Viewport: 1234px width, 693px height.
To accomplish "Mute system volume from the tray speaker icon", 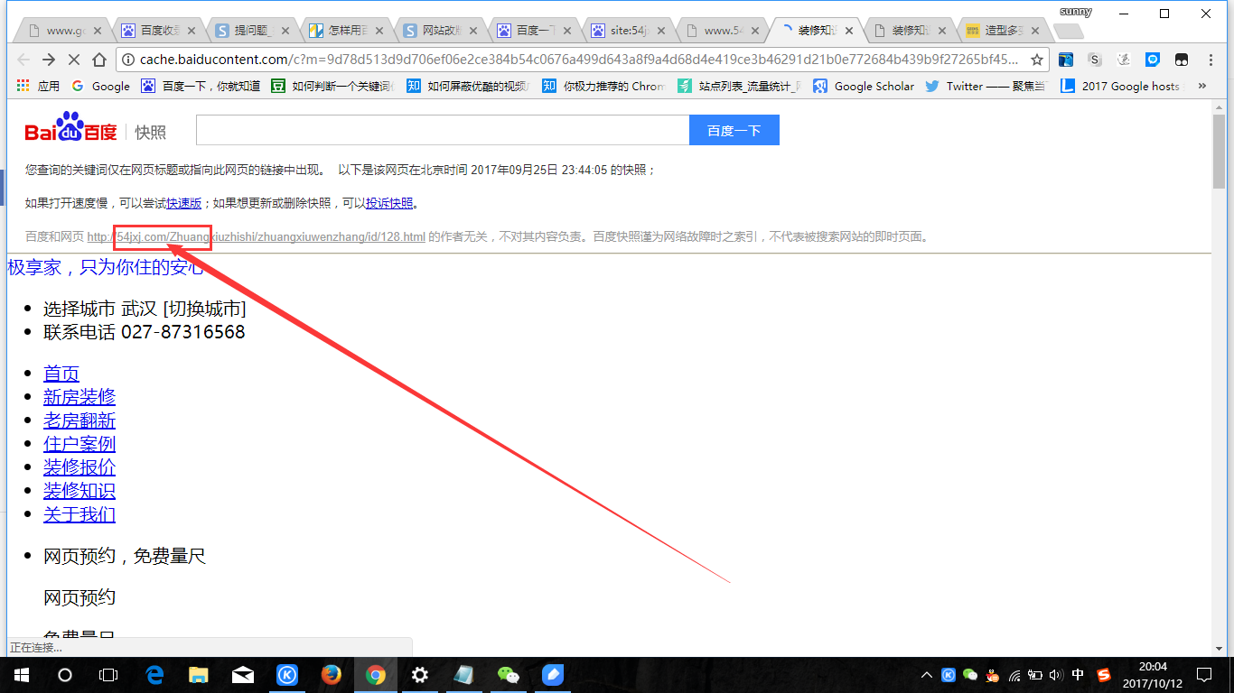I will click(x=1055, y=674).
